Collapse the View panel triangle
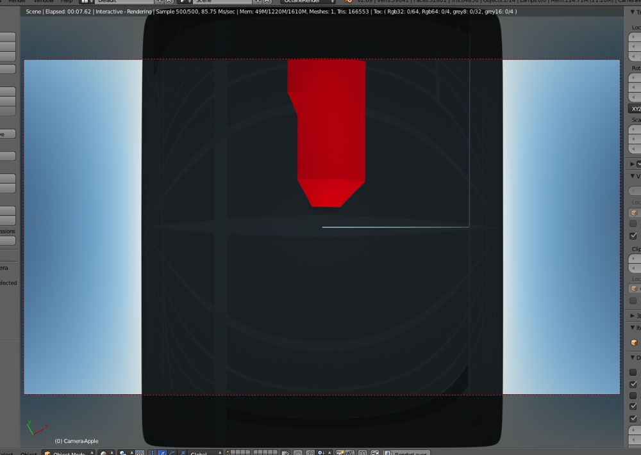 click(x=633, y=176)
